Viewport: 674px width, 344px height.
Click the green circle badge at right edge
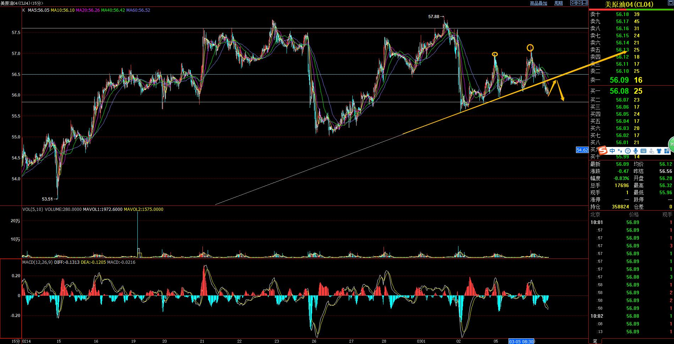[671, 144]
